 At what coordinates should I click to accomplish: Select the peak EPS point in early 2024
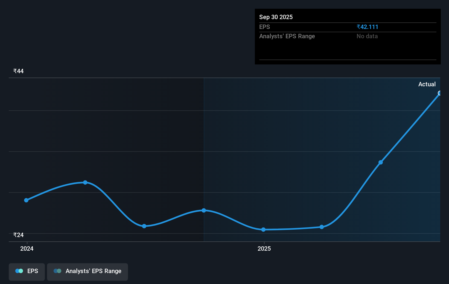(x=85, y=182)
